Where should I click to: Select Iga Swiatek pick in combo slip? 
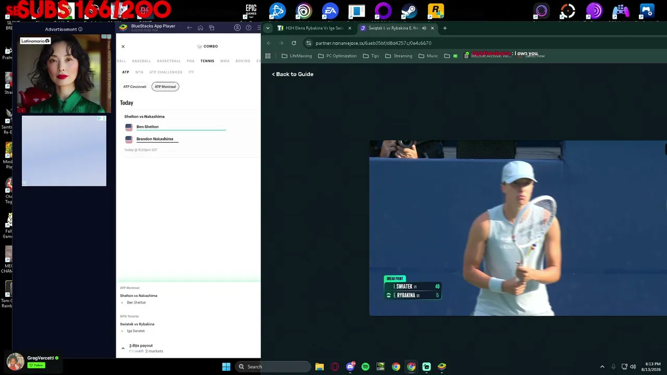pos(136,331)
